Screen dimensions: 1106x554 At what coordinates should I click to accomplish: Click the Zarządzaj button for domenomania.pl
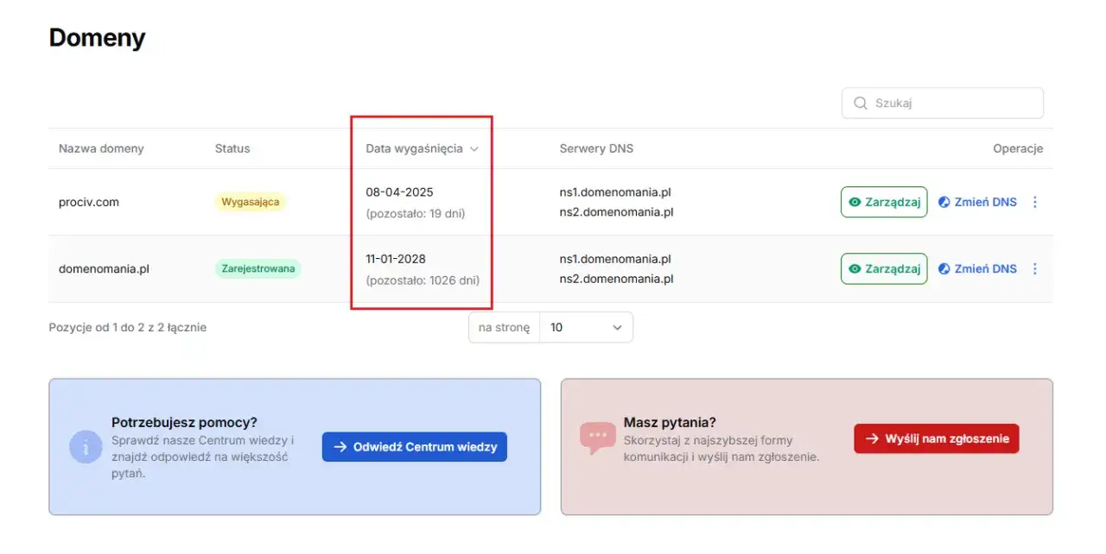(x=883, y=268)
